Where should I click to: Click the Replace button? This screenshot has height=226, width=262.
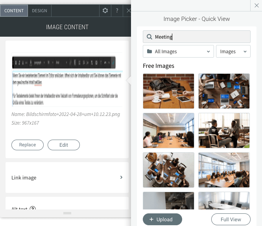point(28,145)
